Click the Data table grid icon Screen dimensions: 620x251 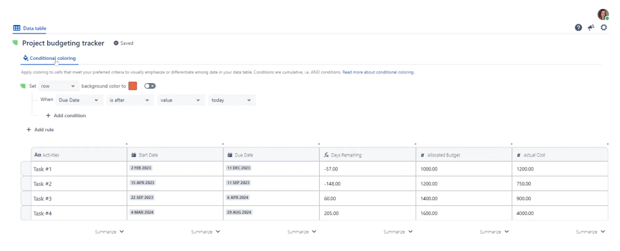click(x=17, y=28)
